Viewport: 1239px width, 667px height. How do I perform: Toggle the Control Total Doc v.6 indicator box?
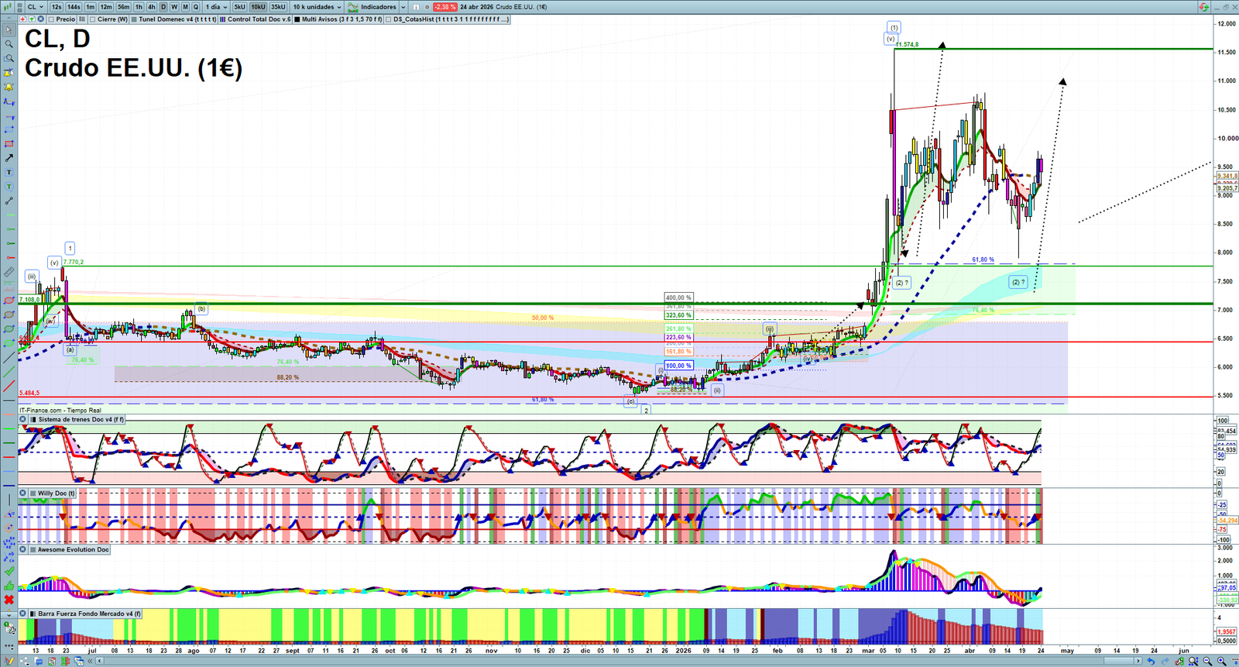223,19
